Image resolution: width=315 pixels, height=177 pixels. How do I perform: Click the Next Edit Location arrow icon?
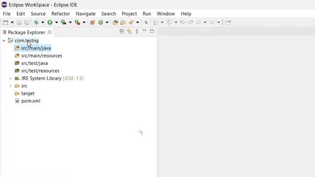(190, 23)
